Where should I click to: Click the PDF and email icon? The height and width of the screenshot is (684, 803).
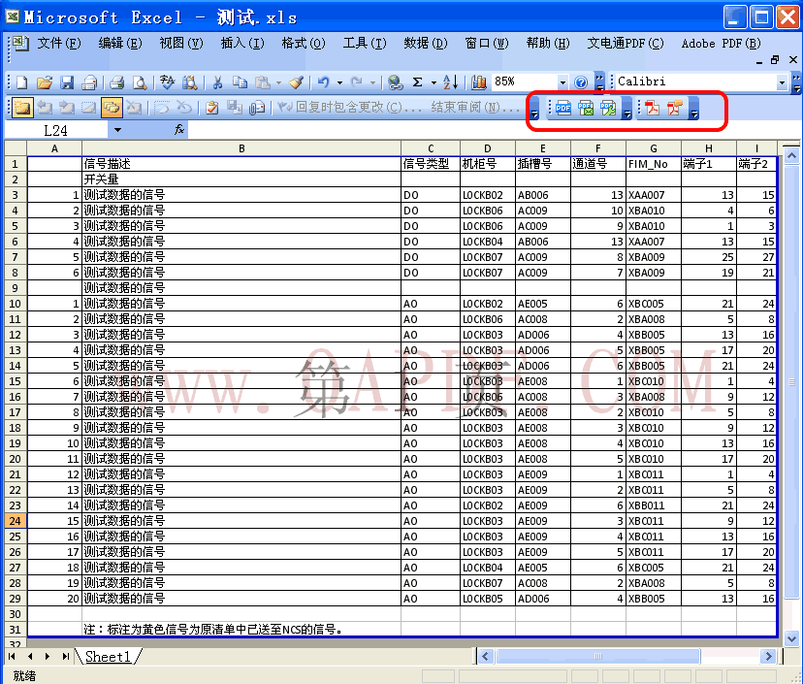pos(586,108)
